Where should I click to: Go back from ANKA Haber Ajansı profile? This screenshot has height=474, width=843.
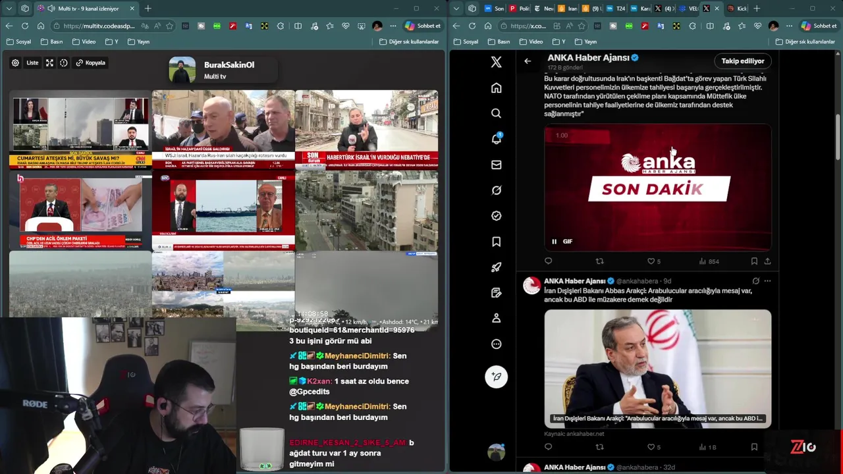[x=528, y=61]
